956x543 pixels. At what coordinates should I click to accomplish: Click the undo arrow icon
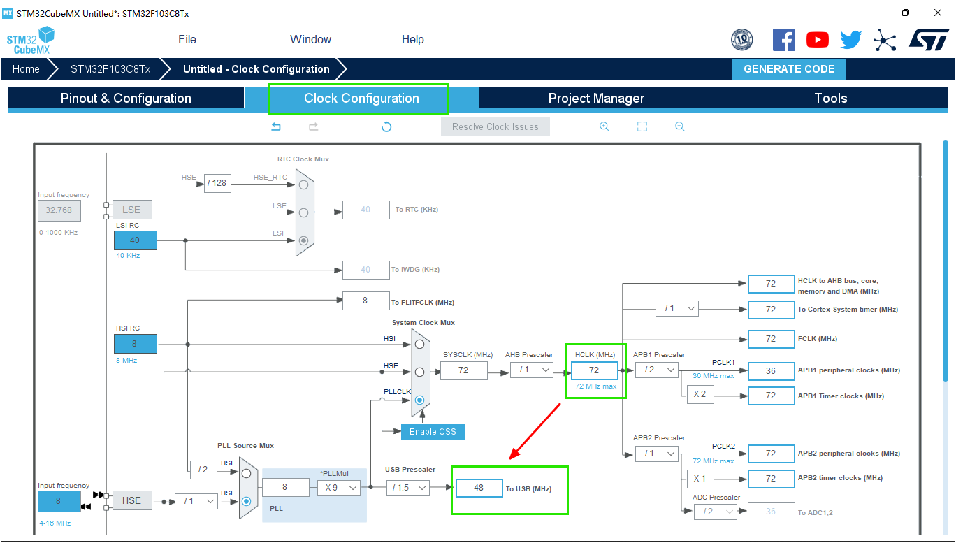click(276, 126)
